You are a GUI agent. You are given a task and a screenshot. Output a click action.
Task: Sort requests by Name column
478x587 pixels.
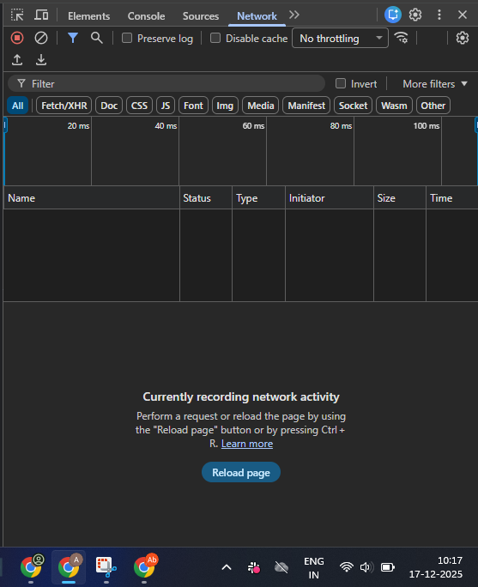92,198
